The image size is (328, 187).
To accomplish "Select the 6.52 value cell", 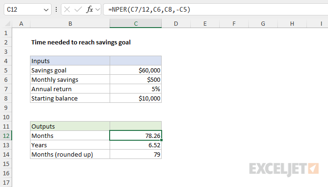I will (x=136, y=145).
